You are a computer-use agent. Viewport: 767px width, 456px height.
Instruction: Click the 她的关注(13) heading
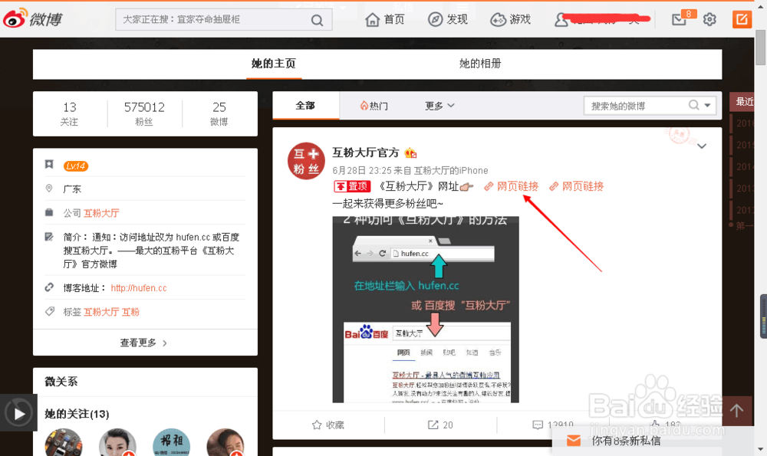(x=77, y=414)
